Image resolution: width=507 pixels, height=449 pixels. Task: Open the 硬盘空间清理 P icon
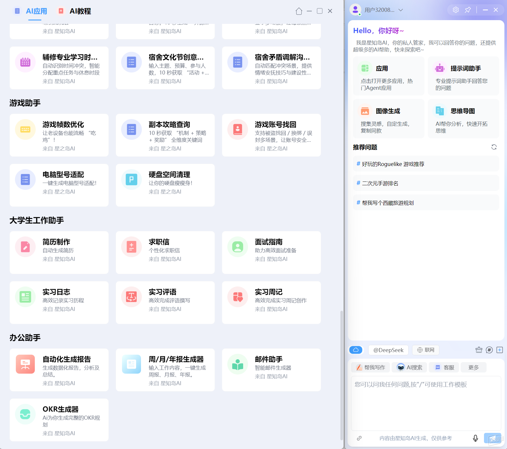point(131,179)
